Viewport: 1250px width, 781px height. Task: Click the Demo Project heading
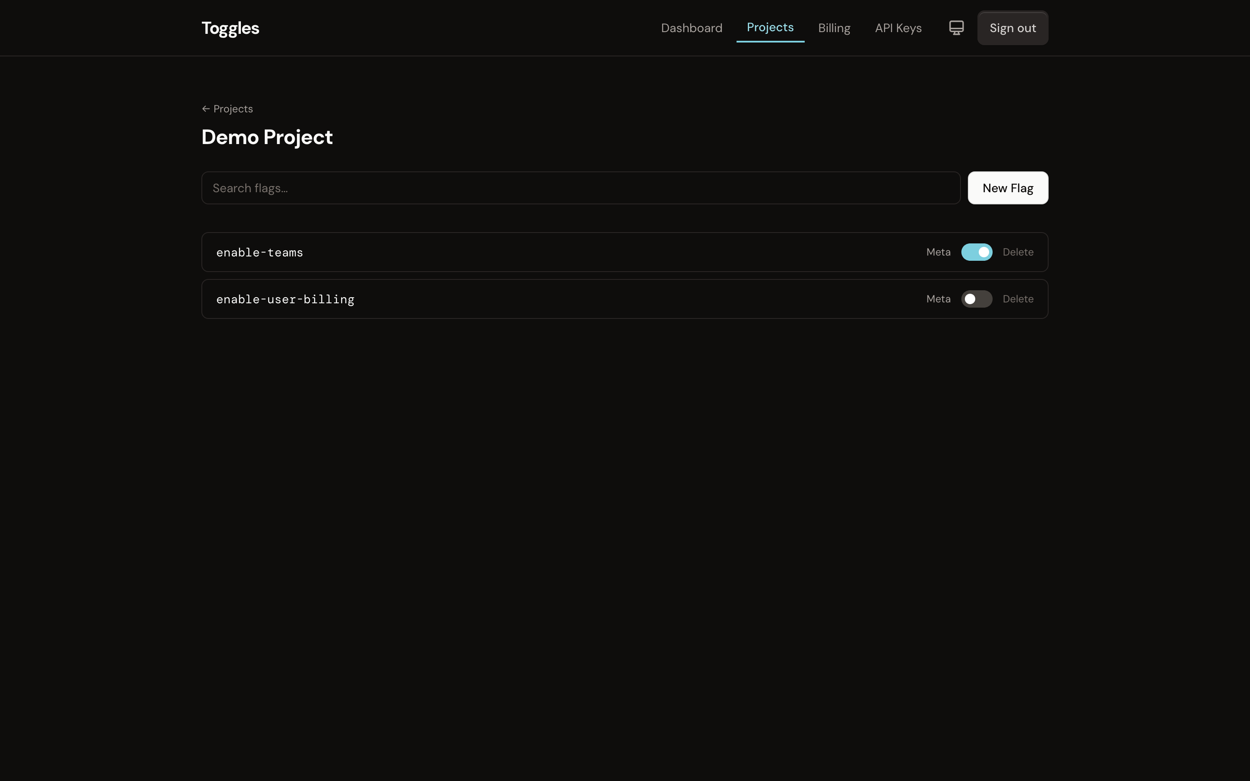[266, 136]
